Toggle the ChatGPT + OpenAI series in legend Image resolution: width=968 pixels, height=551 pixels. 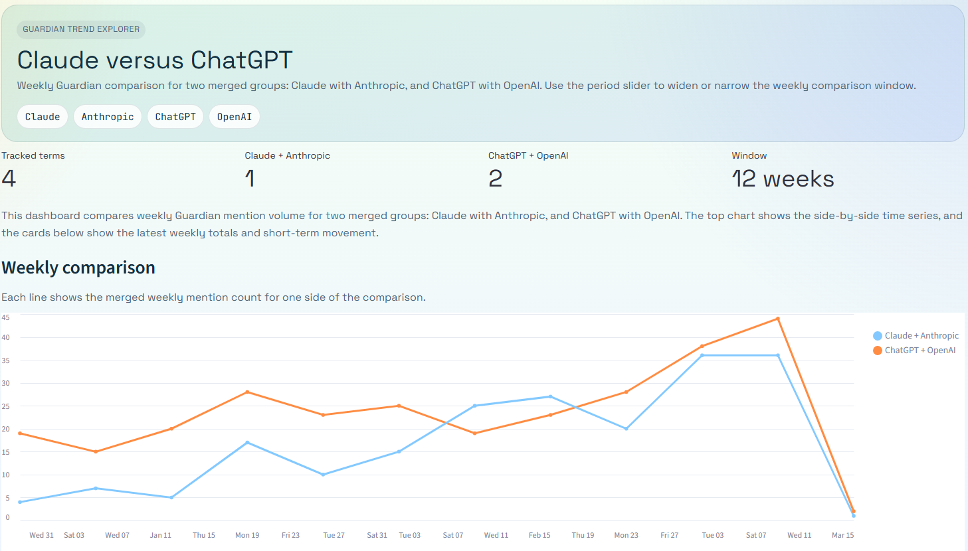(920, 351)
